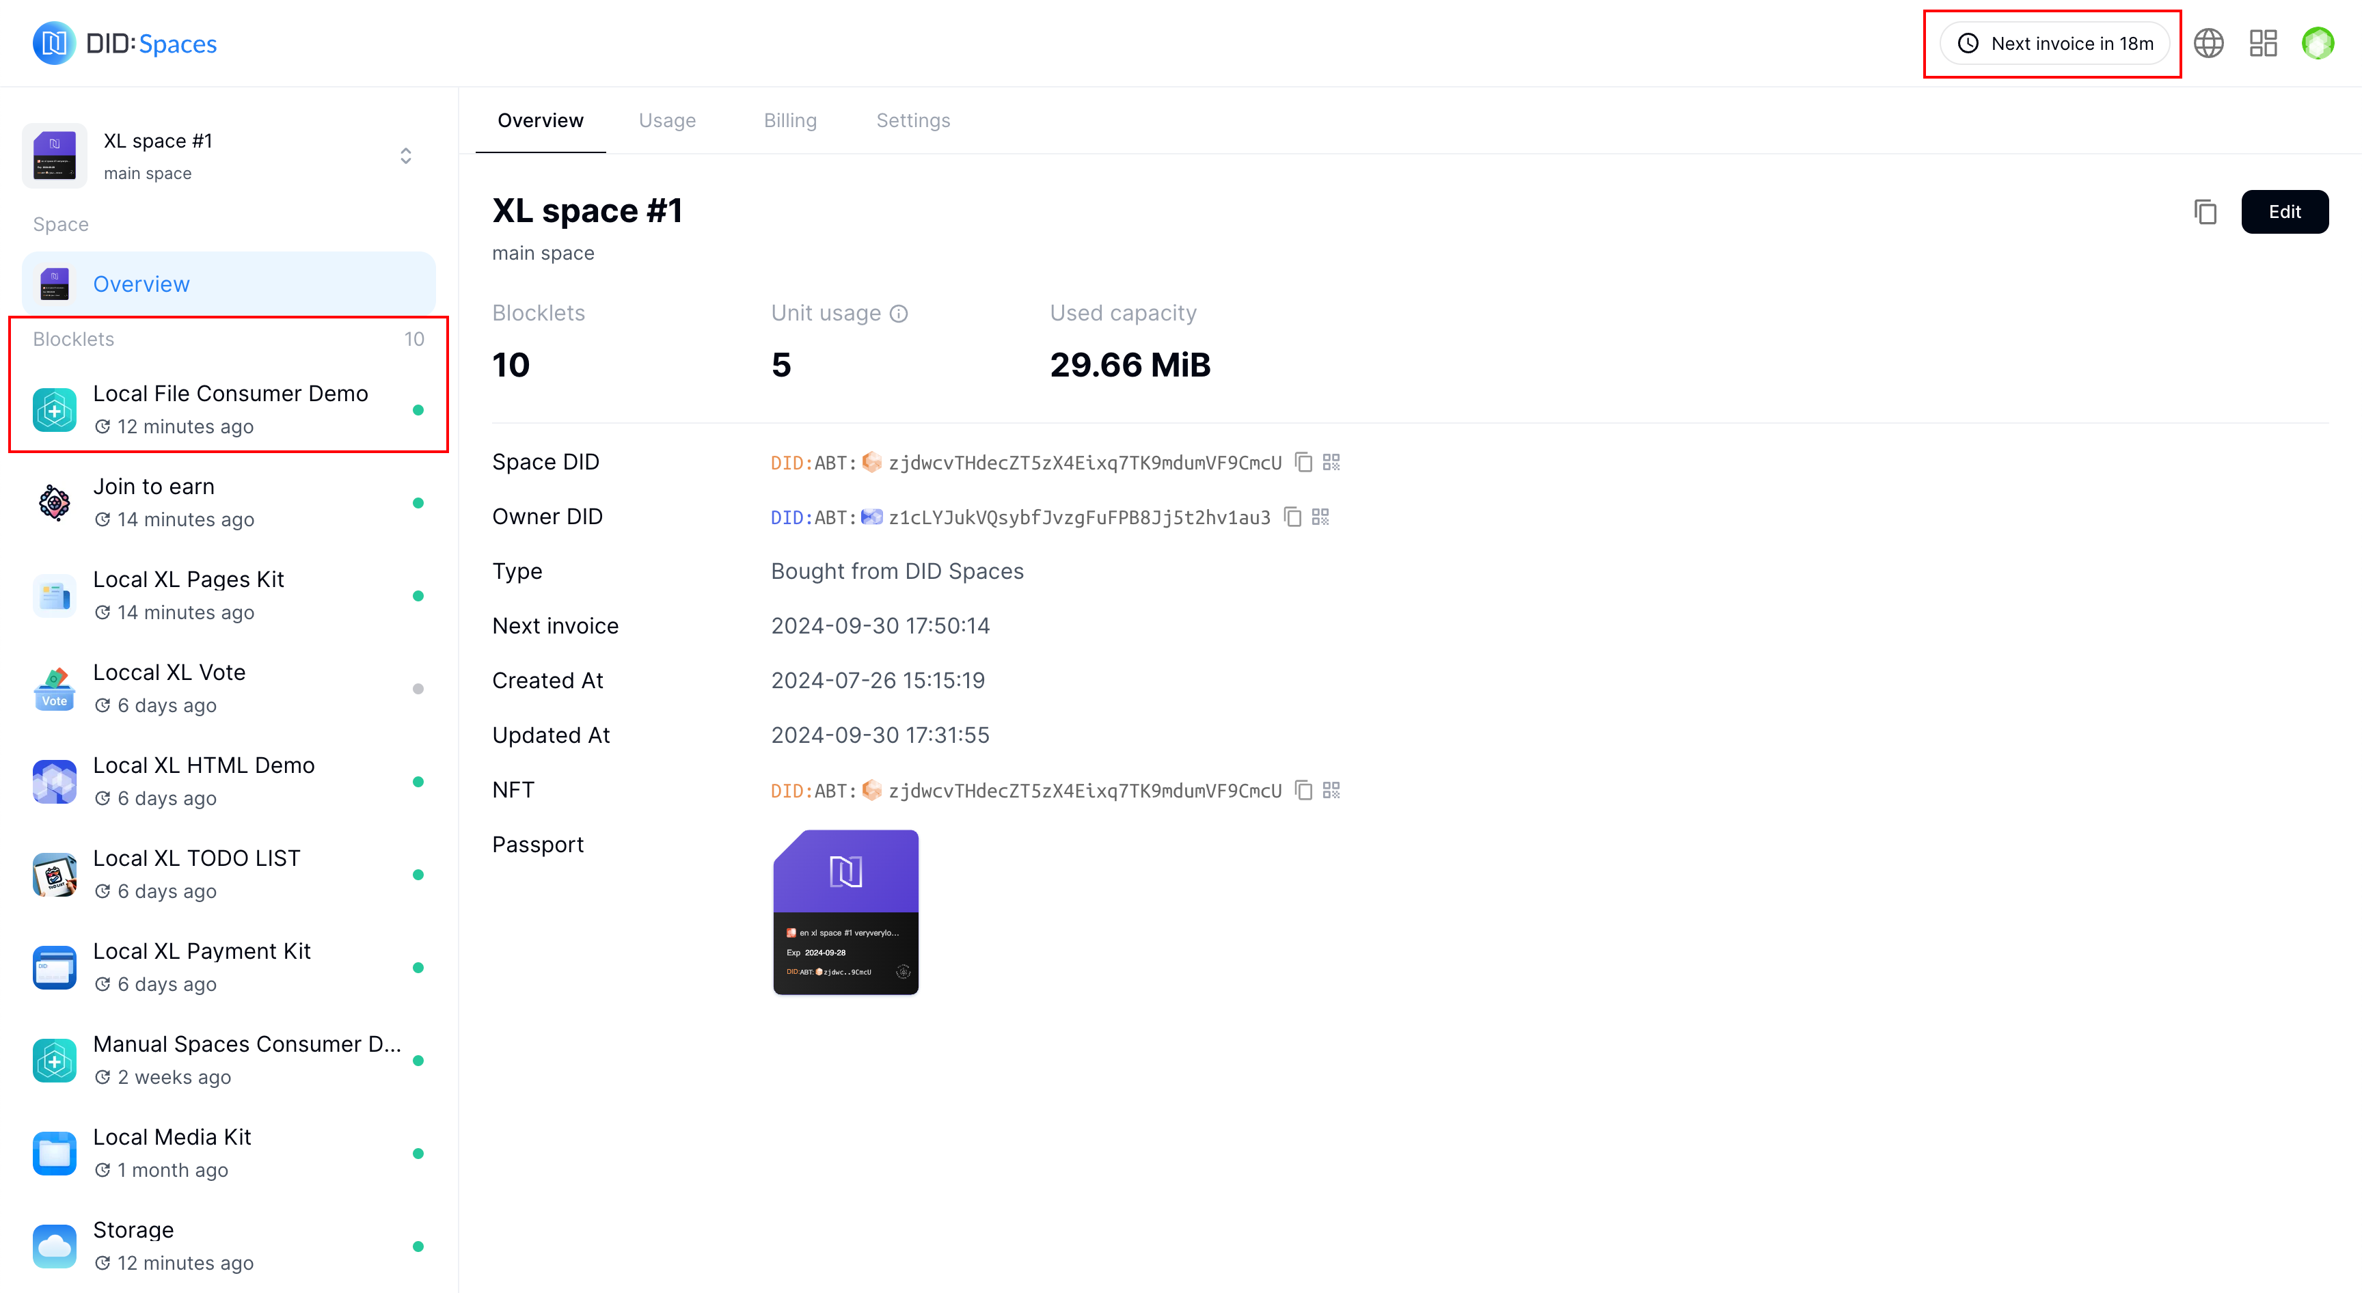Open the Billing tab

click(x=789, y=120)
